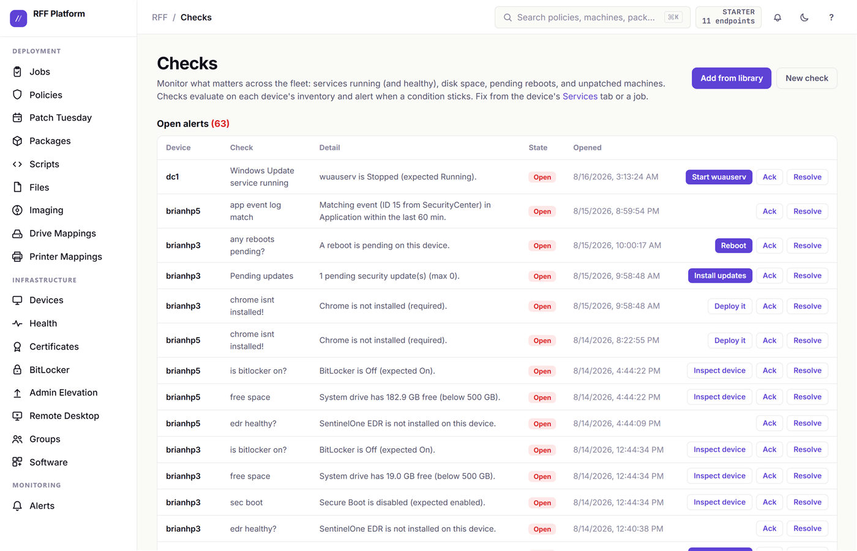Inspect device for brianhp3 sec boot alert
857x551 pixels.
[x=719, y=502]
